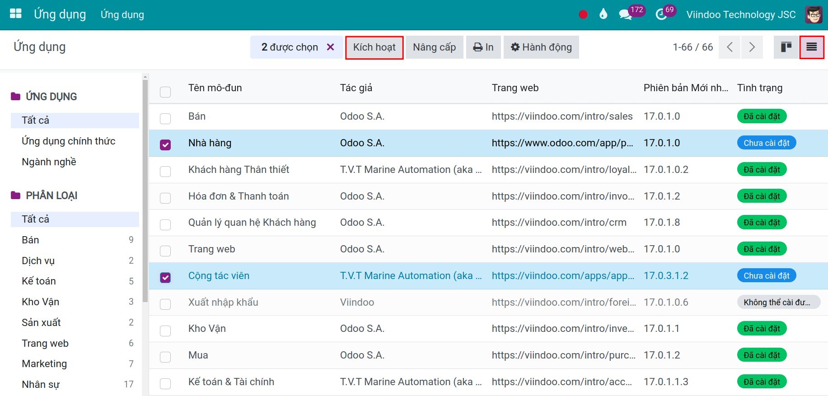The height and width of the screenshot is (396, 828).
Task: Click Không thể cài đặt status badge
Action: click(x=779, y=302)
